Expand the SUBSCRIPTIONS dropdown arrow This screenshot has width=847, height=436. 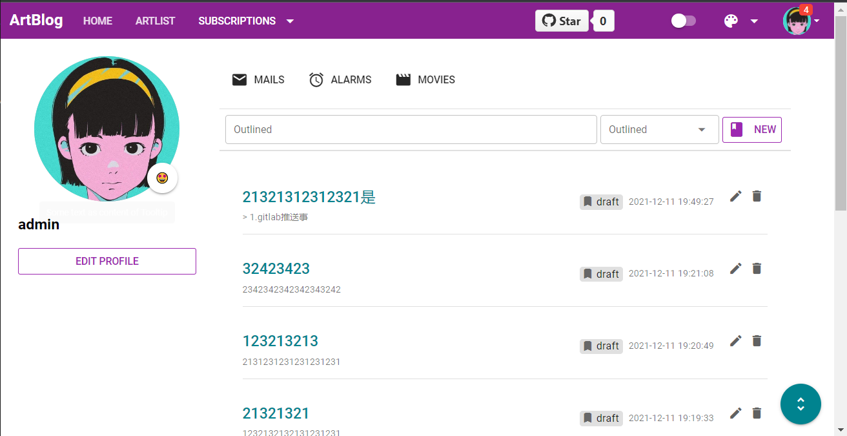pos(290,21)
